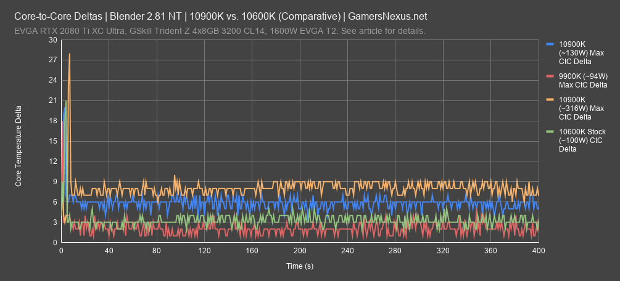
Task: Click the y-axis label 3
Action: click(56, 222)
